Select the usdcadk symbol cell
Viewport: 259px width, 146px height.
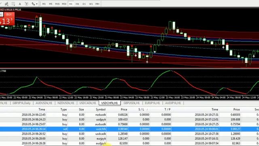[101, 134]
